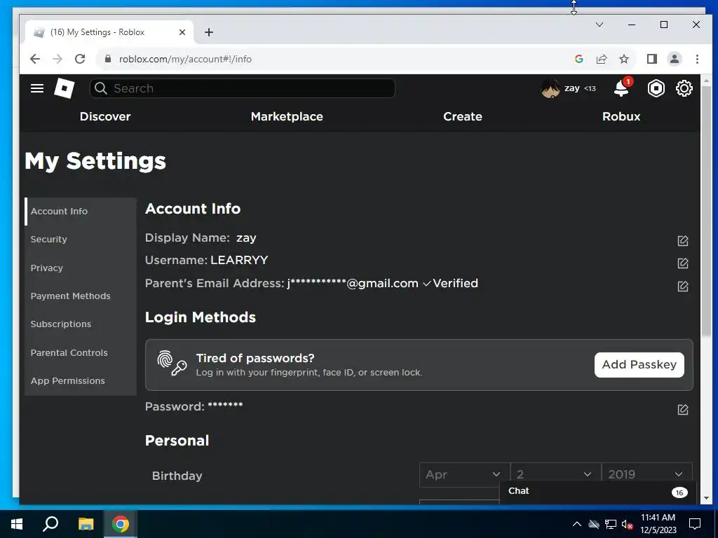Click the zay username link in header

coord(572,88)
